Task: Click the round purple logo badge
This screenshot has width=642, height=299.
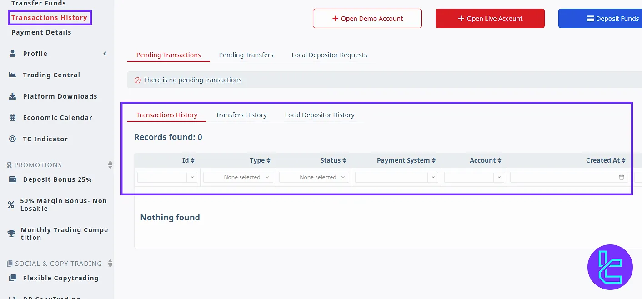Action: [x=610, y=267]
